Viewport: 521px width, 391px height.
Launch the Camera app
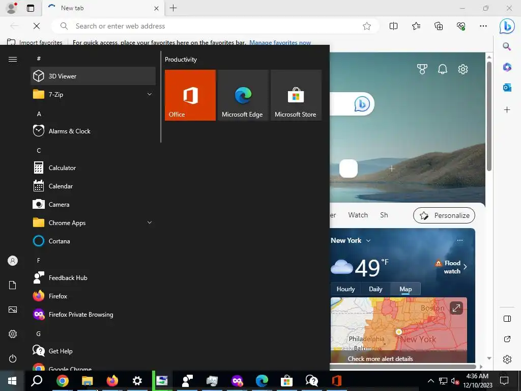click(93, 204)
